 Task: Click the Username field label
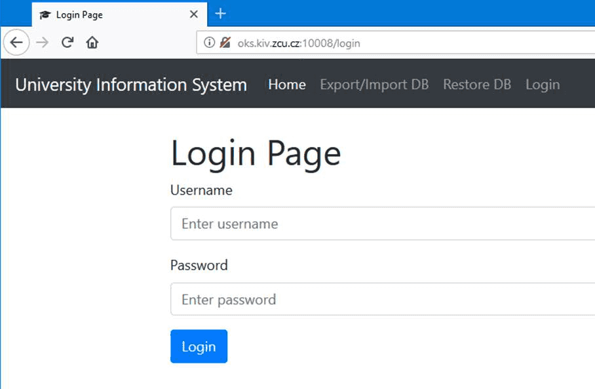[x=201, y=190]
